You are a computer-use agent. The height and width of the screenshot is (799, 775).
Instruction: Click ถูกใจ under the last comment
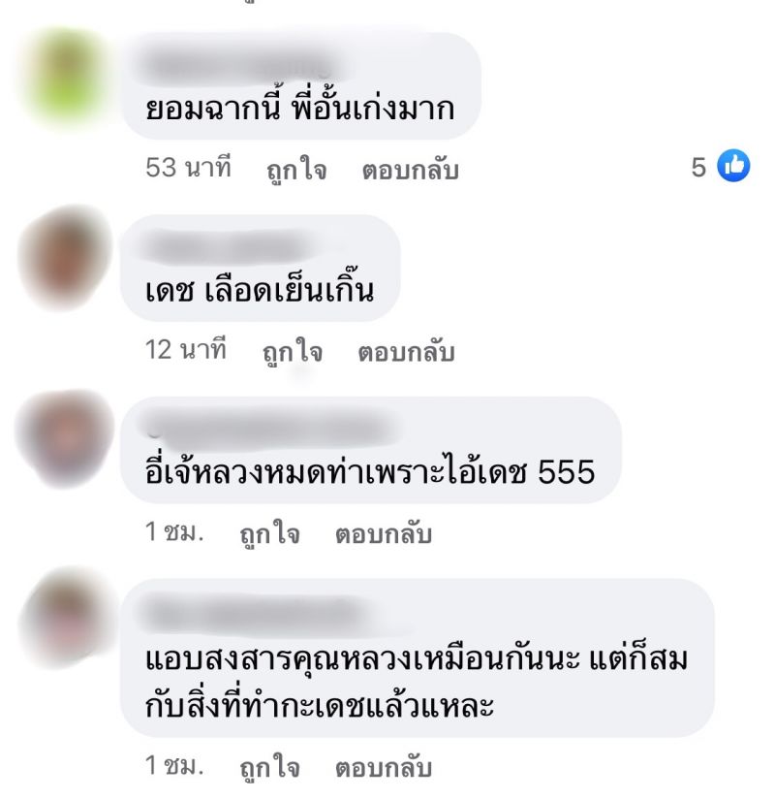(x=269, y=767)
